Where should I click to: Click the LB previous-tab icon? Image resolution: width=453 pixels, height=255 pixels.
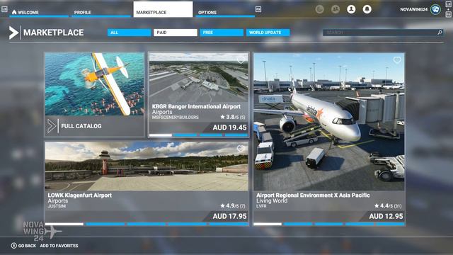coord(4,9)
